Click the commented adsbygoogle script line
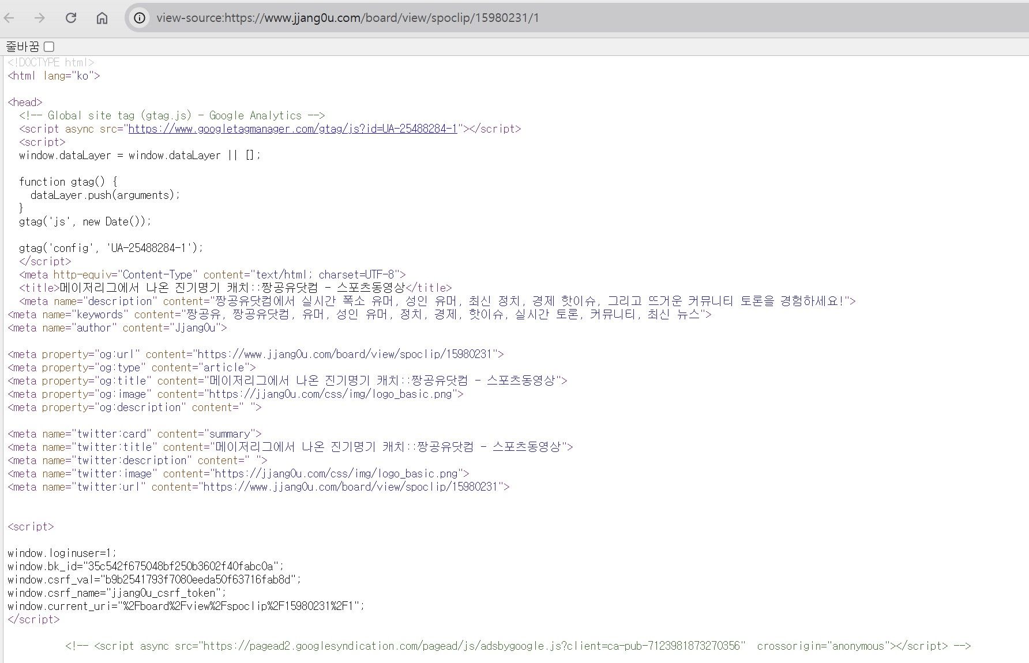Viewport: 1029px width, 663px height. 518,646
